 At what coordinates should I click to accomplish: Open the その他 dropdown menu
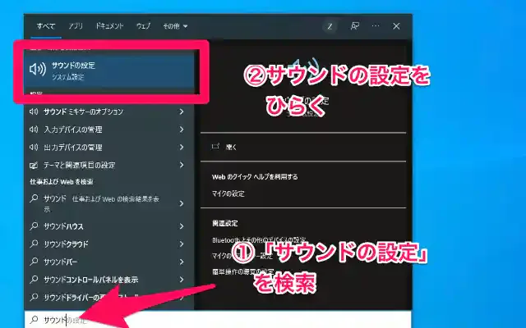[175, 26]
